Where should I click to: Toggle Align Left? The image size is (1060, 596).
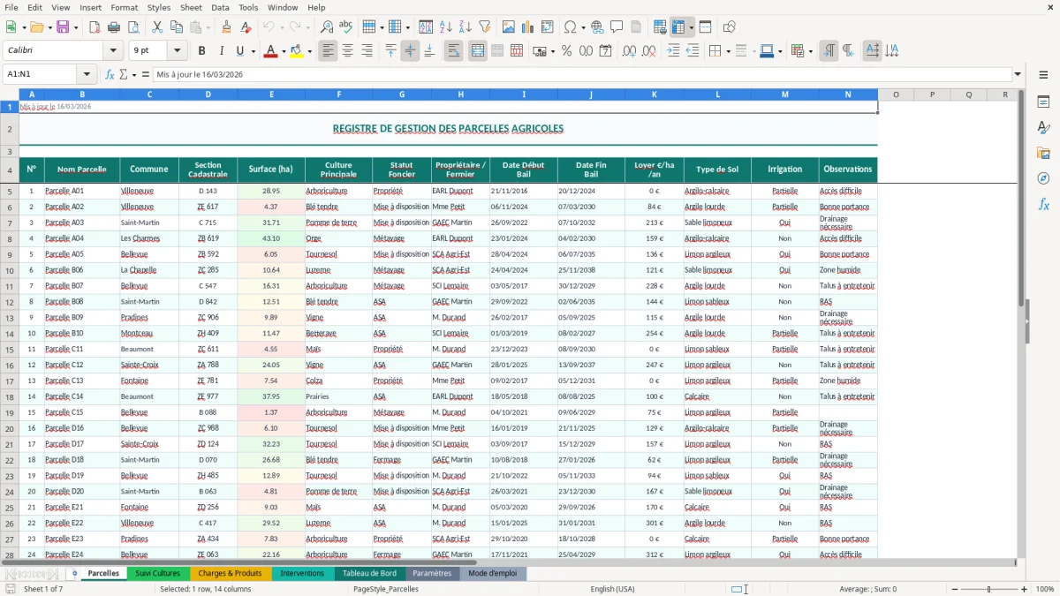tap(328, 51)
